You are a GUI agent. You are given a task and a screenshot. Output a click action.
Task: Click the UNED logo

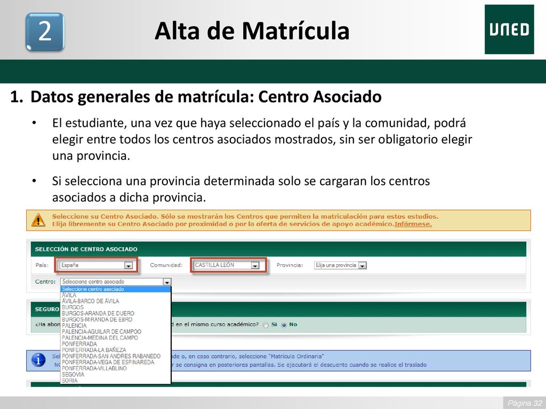509,30
